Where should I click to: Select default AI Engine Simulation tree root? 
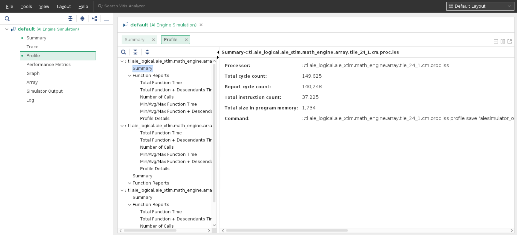point(48,29)
